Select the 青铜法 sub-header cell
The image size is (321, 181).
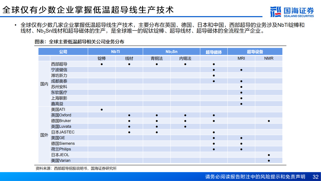coord(157,58)
